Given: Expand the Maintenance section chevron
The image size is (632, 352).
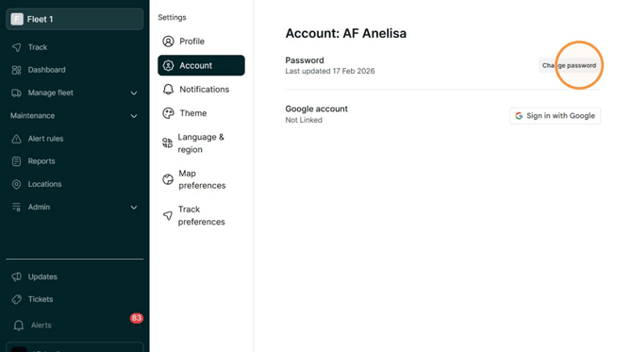Looking at the screenshot, I should coord(134,116).
